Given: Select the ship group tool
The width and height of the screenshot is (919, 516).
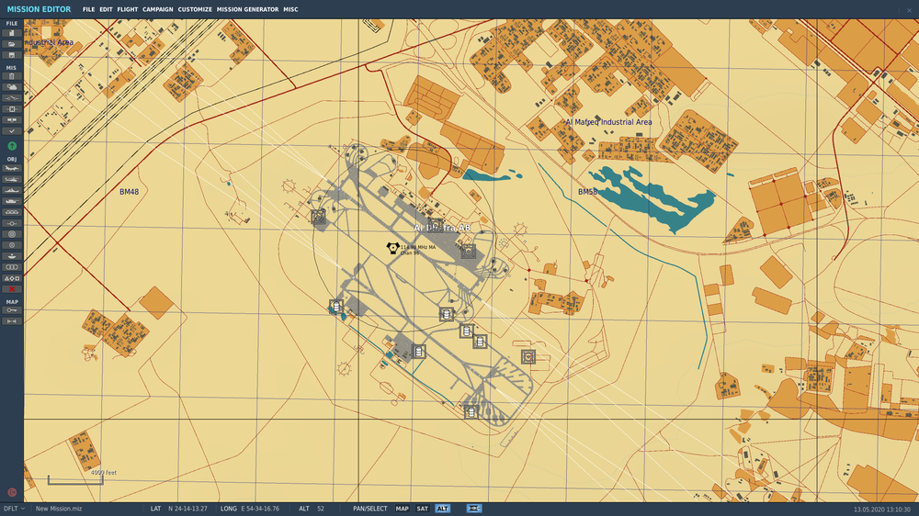Looking at the screenshot, I should pyautogui.click(x=12, y=190).
